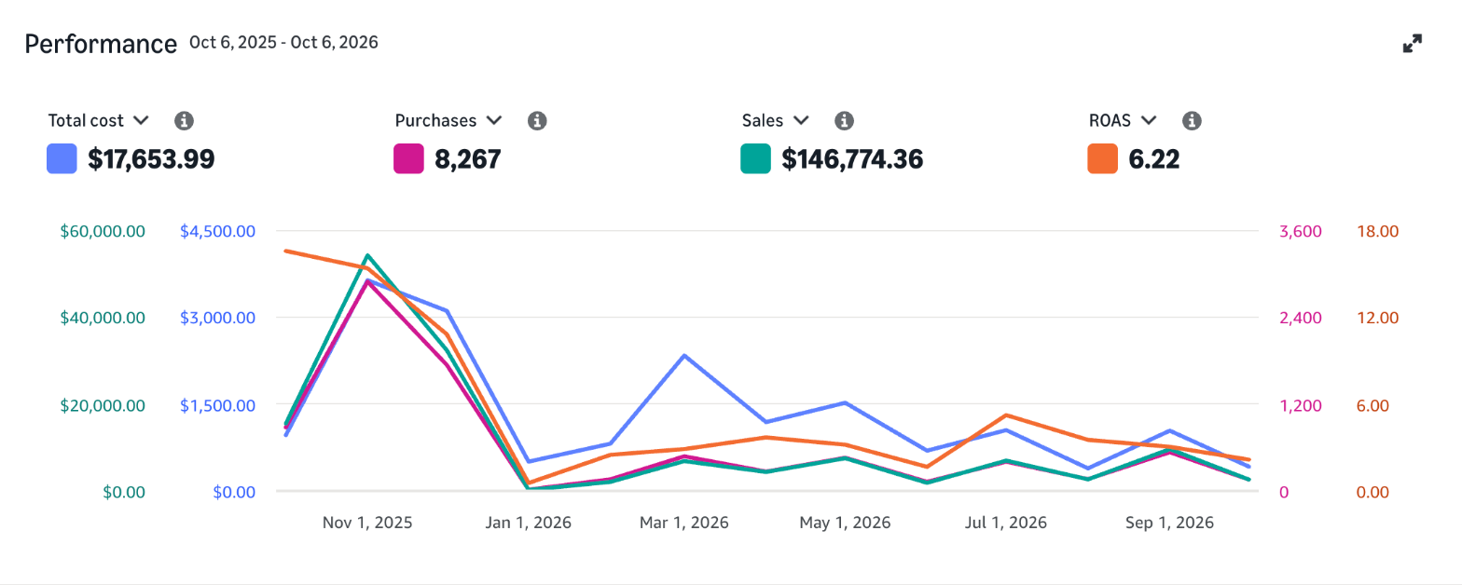
Task: Click the $60,000.00 sales axis label
Action: 103,231
